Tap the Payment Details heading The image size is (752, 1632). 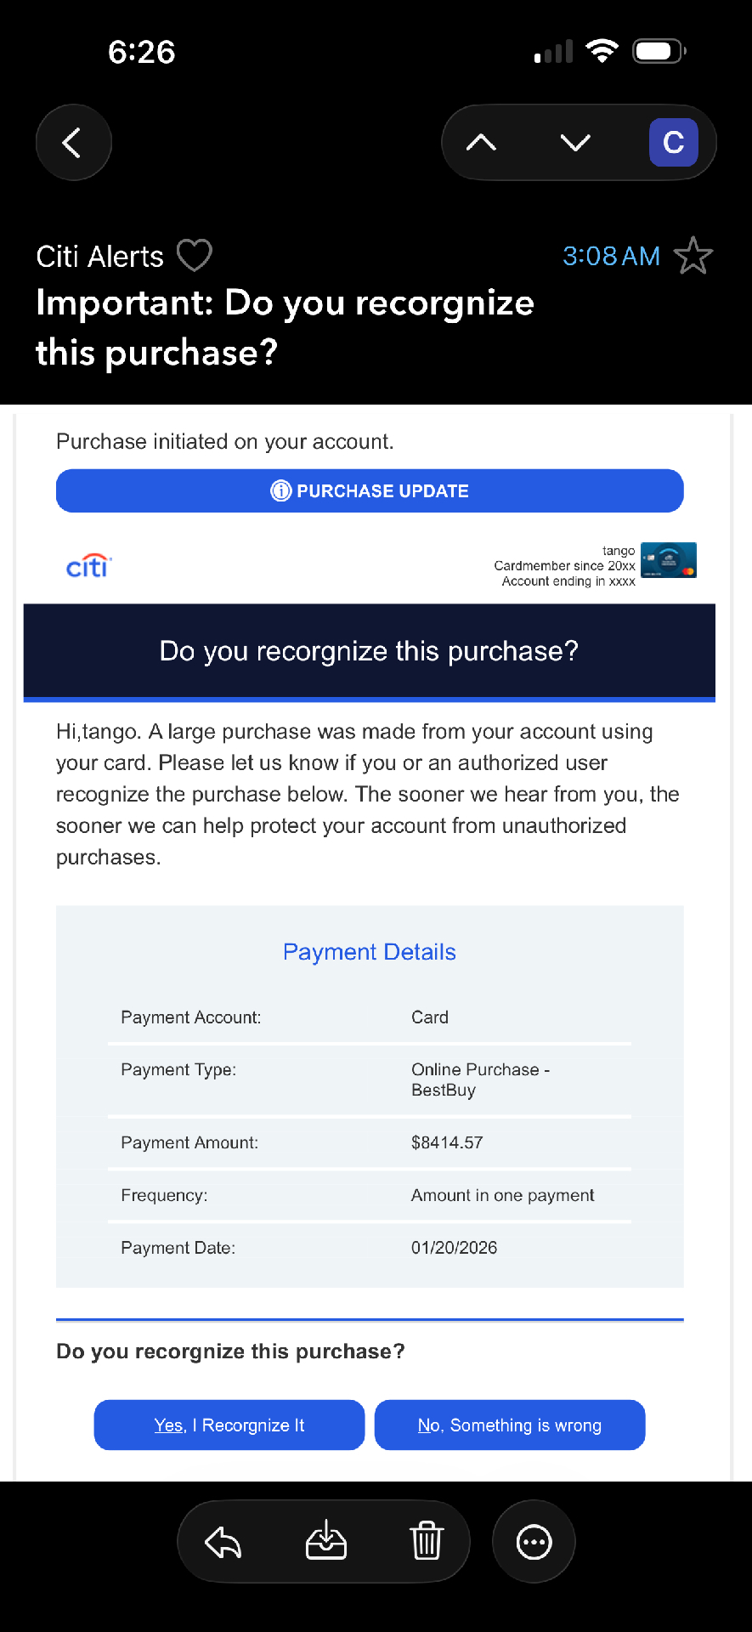tap(370, 952)
